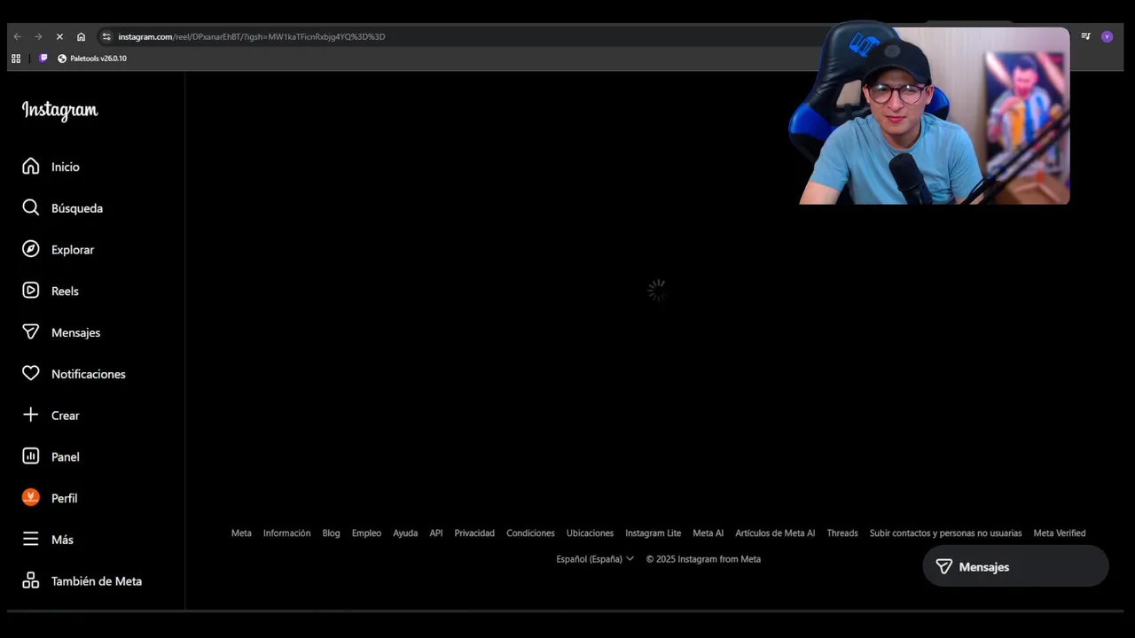Open the Paletools v26.0.10 bookmark
The image size is (1135, 638).
[92, 58]
